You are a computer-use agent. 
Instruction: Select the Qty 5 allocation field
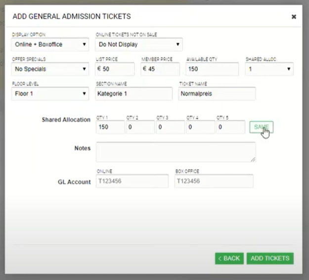(230, 127)
